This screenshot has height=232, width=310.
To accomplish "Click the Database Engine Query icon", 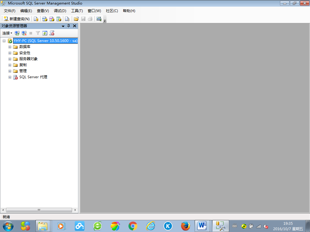I will pos(36,19).
